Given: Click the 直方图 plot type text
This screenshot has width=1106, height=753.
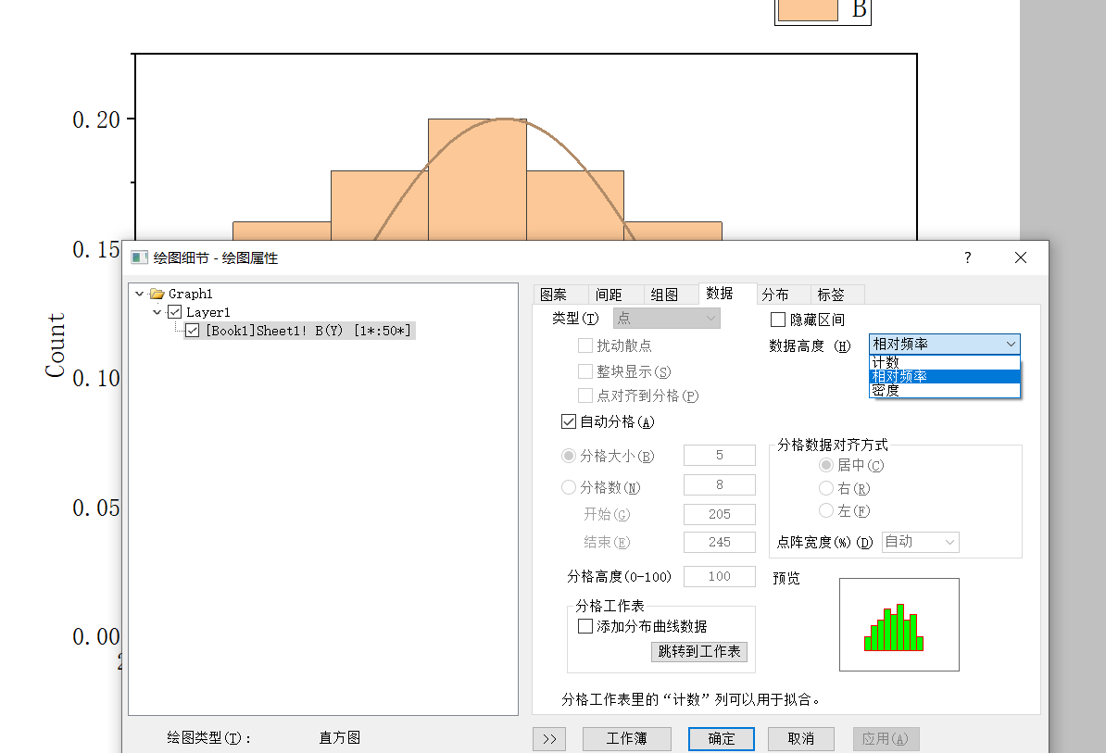Looking at the screenshot, I should point(340,737).
